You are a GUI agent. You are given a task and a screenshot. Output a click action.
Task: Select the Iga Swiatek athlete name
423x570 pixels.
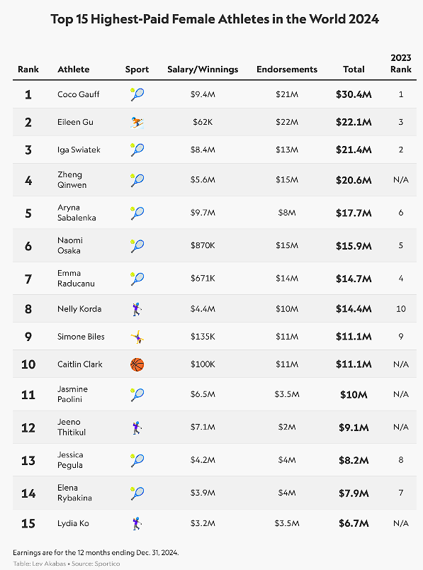(x=79, y=150)
